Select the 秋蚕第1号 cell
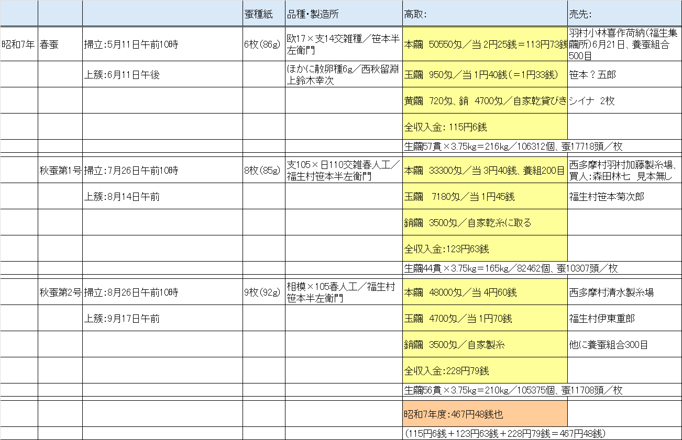The width and height of the screenshot is (682, 440). (x=60, y=170)
